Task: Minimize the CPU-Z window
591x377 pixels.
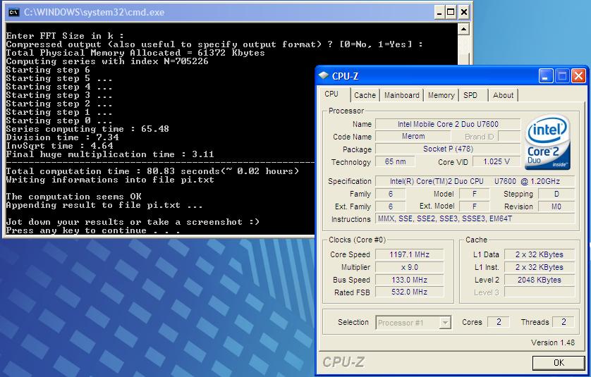Action: tap(545, 76)
